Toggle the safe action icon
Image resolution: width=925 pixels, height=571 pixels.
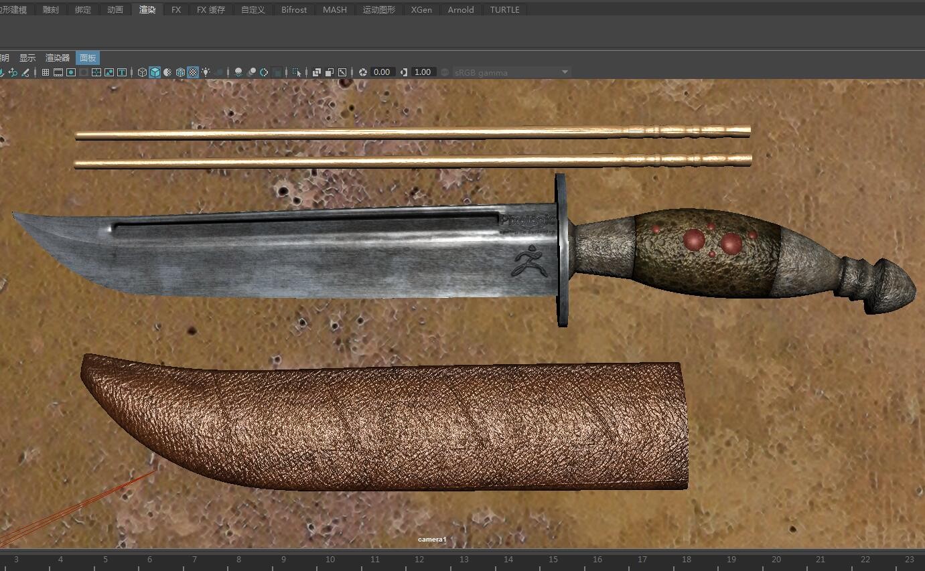tap(109, 72)
